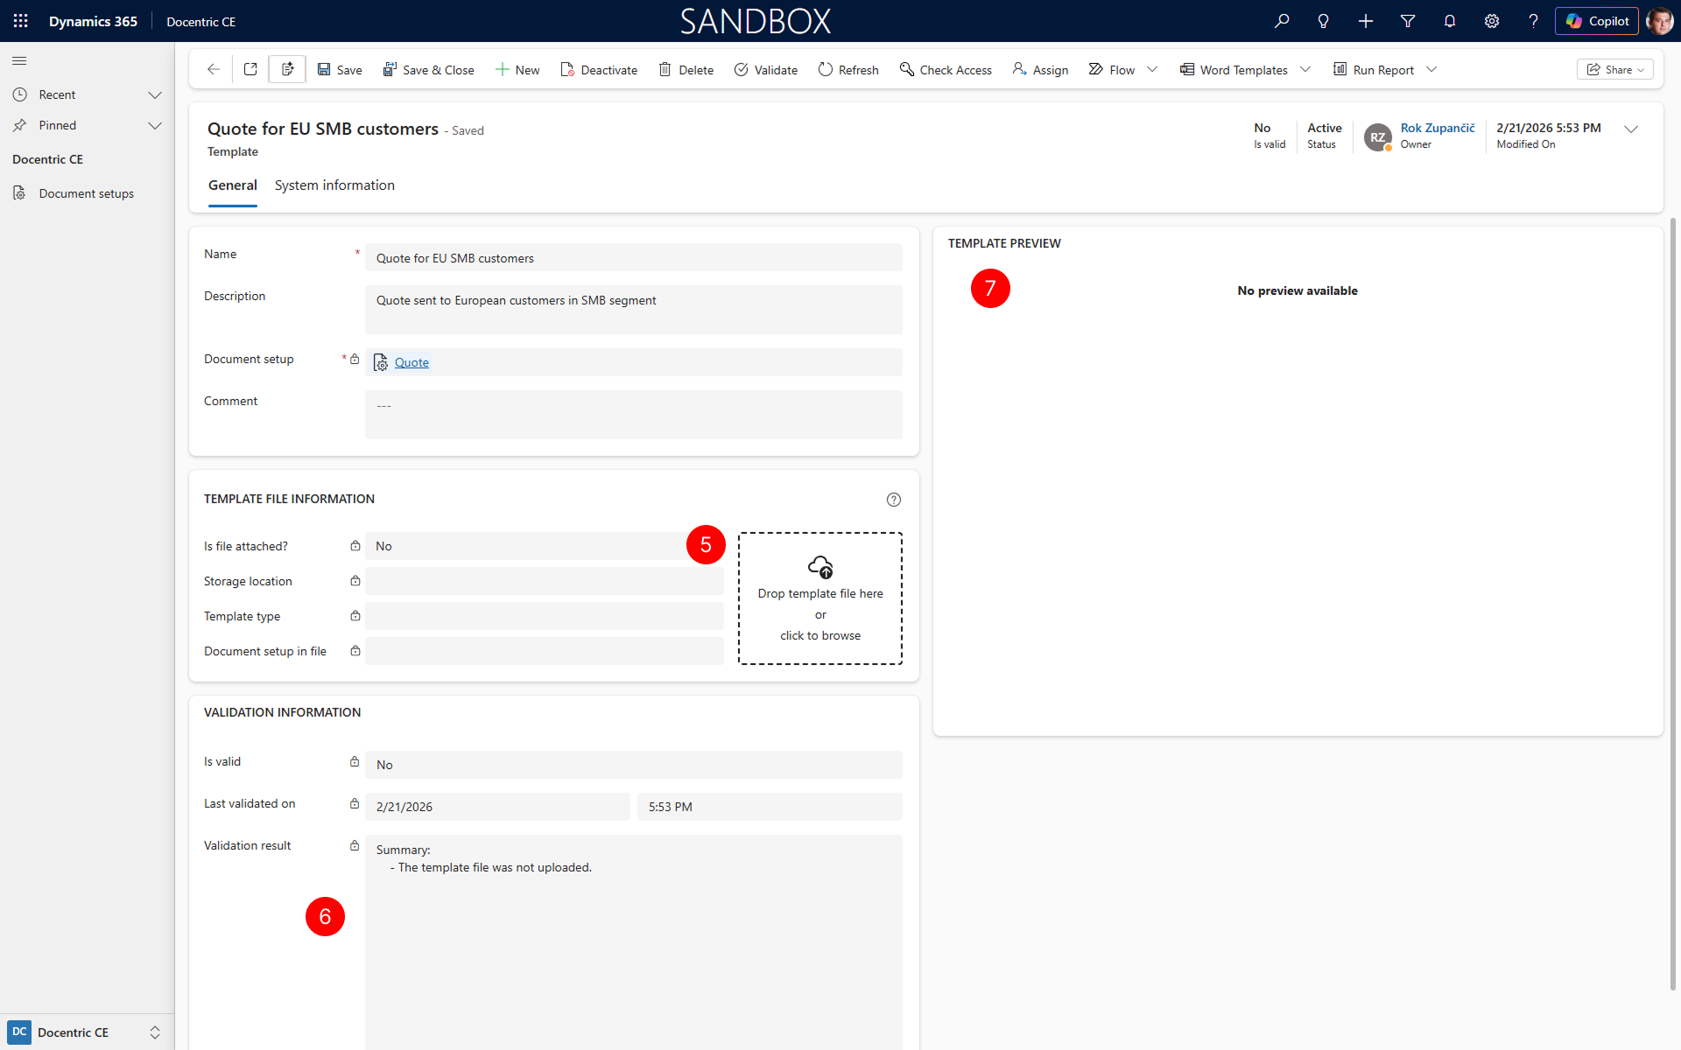
Task: Expand the header details chevron
Action: tap(1631, 129)
